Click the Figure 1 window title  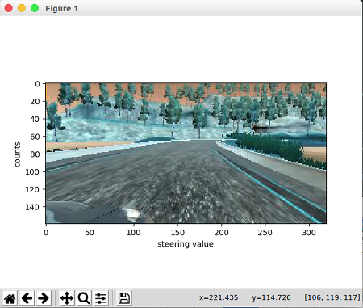coord(61,9)
